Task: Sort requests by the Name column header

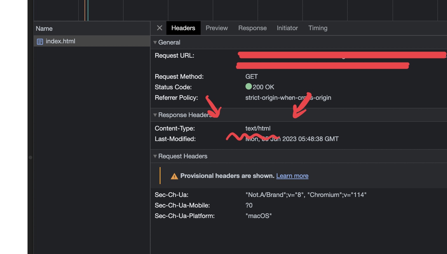Action: coord(44,29)
